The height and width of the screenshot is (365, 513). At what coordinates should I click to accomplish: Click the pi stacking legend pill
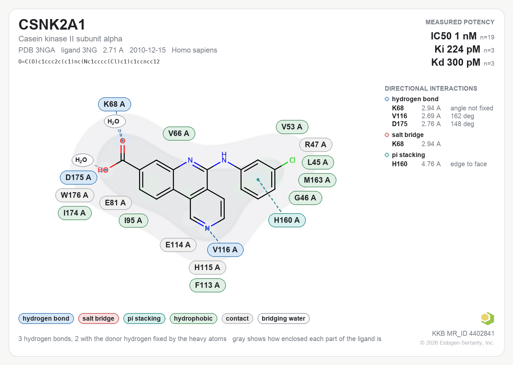[144, 318]
